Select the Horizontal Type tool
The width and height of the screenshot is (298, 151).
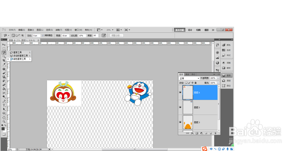point(4,105)
